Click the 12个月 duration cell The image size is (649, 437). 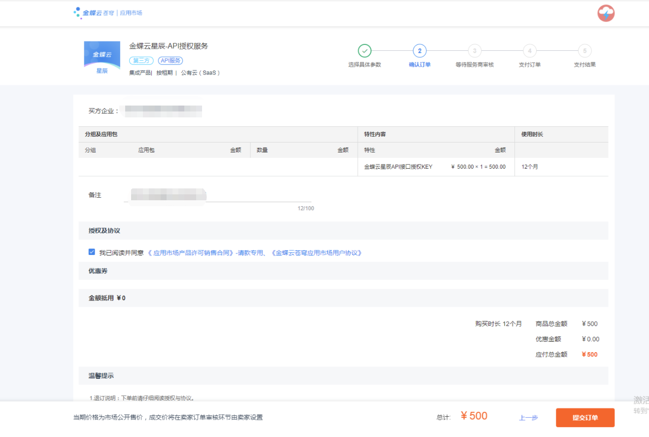530,167
